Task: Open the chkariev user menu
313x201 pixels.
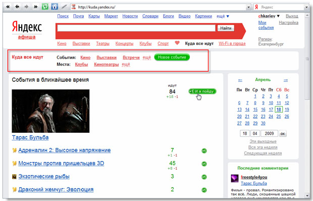Action: 269,16
